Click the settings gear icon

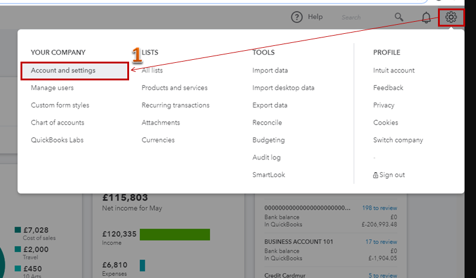point(451,17)
